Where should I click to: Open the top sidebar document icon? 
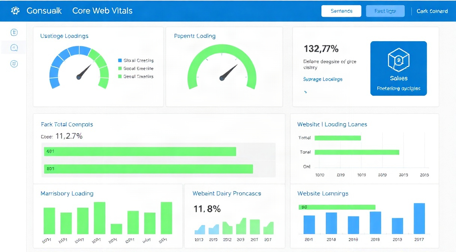click(x=14, y=33)
